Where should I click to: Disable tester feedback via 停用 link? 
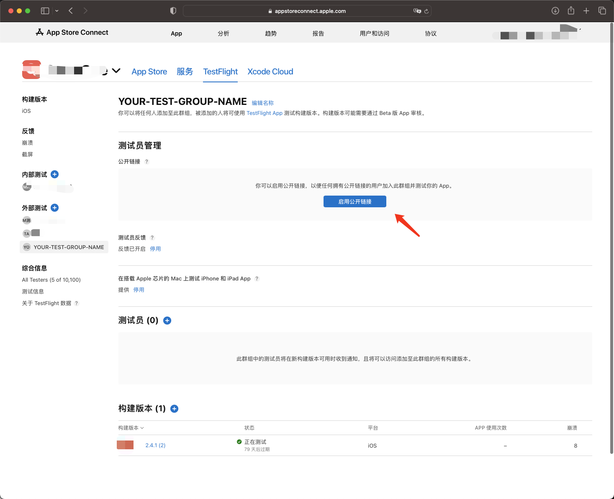(x=155, y=249)
